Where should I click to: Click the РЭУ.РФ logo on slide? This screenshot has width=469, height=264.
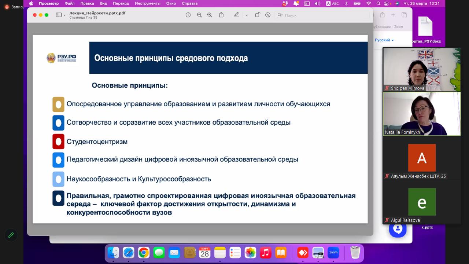point(61,58)
